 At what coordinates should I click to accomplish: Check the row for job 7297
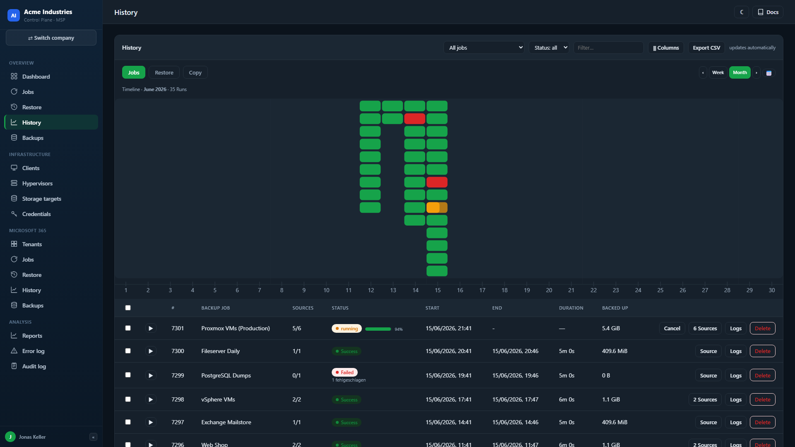coord(128,422)
